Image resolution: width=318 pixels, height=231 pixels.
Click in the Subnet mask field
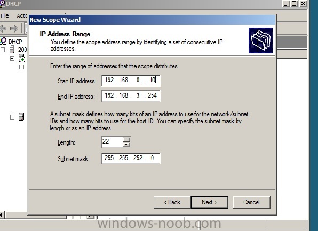pos(131,158)
